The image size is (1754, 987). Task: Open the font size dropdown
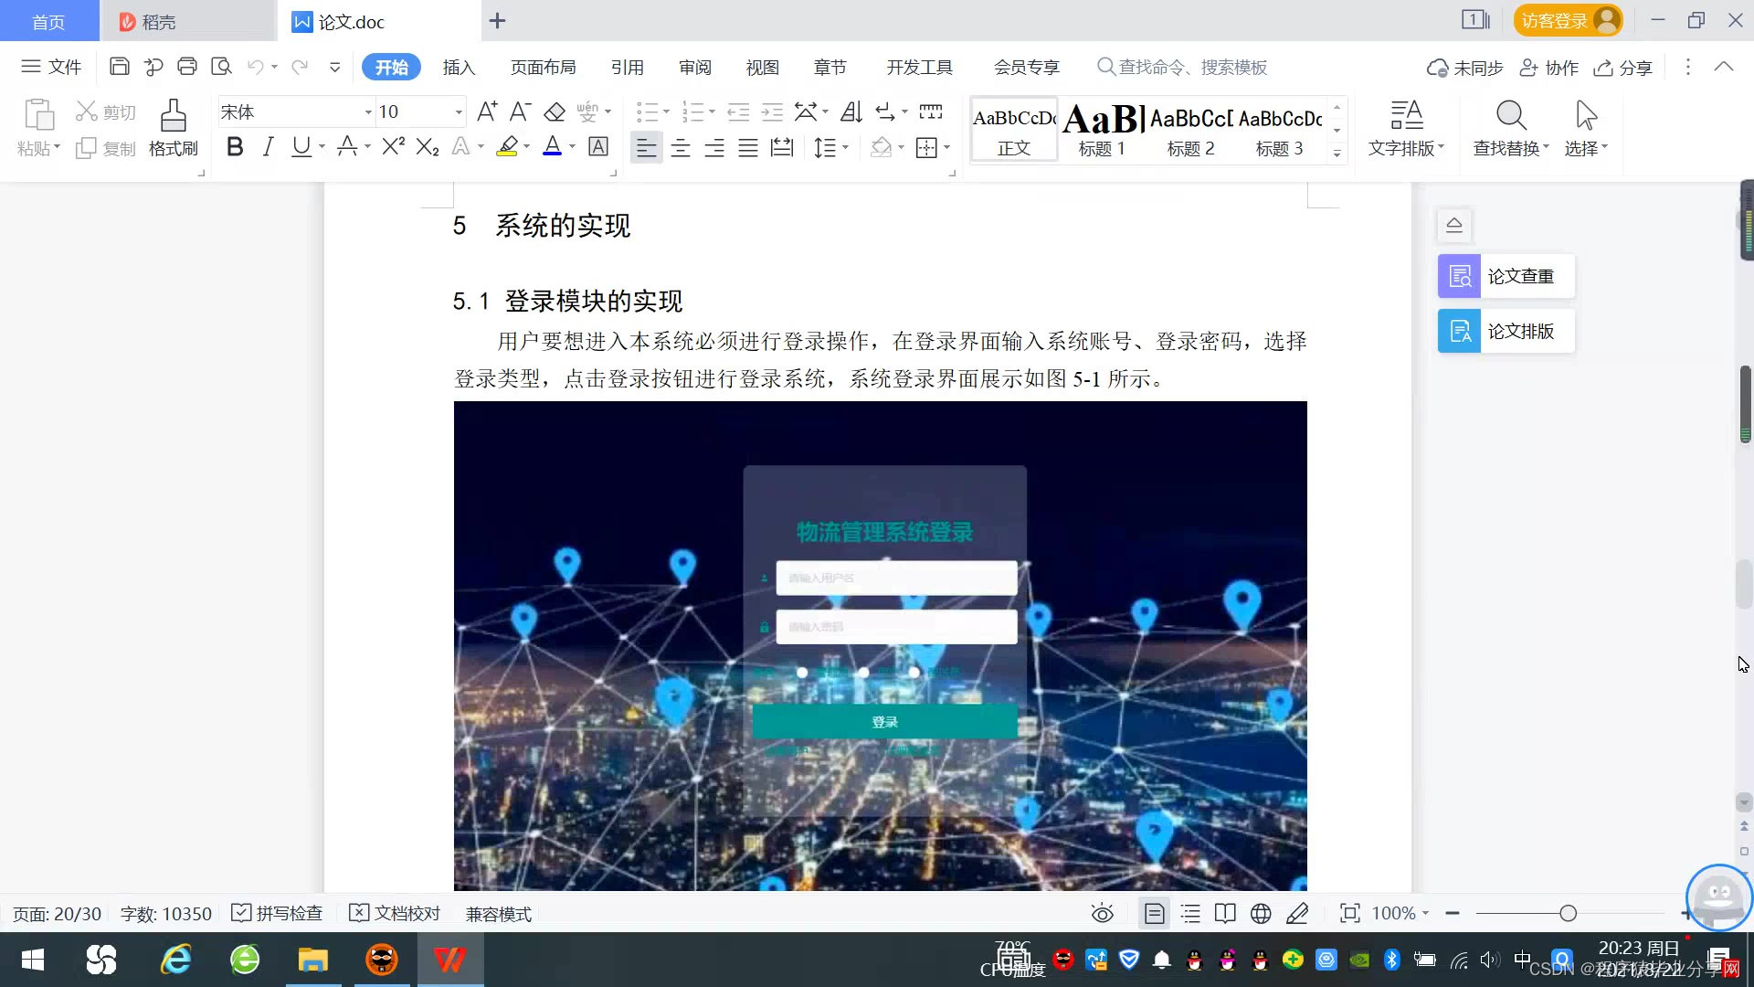point(459,112)
